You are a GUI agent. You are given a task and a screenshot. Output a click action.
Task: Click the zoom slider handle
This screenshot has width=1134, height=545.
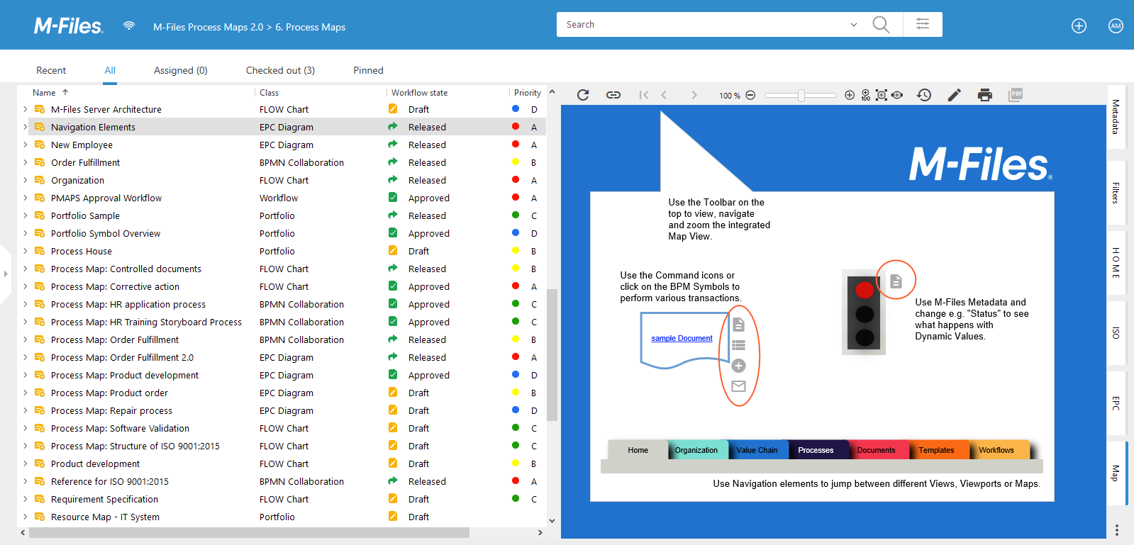point(801,95)
